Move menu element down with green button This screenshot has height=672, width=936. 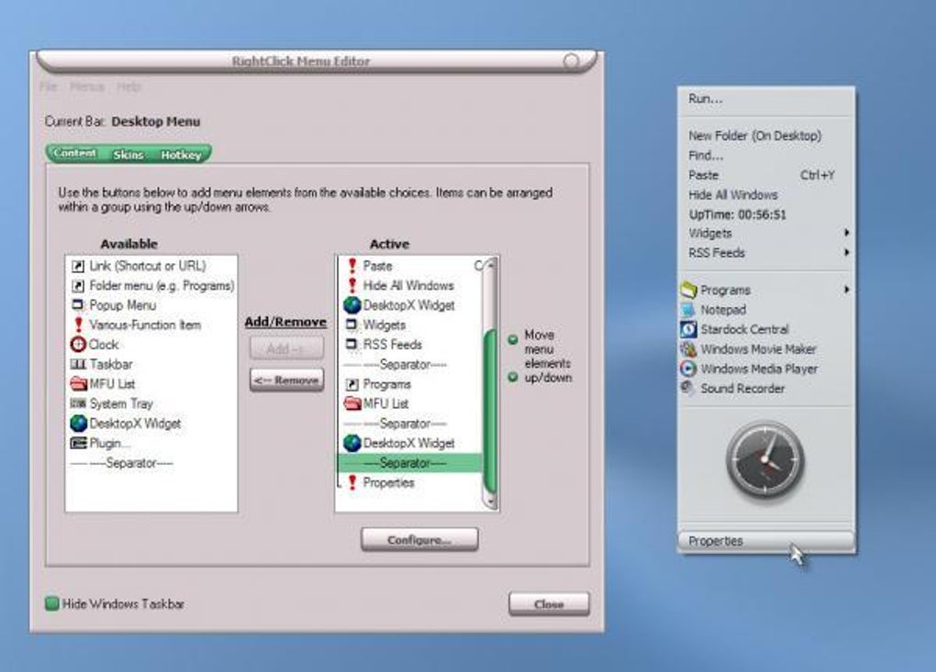[x=512, y=377]
